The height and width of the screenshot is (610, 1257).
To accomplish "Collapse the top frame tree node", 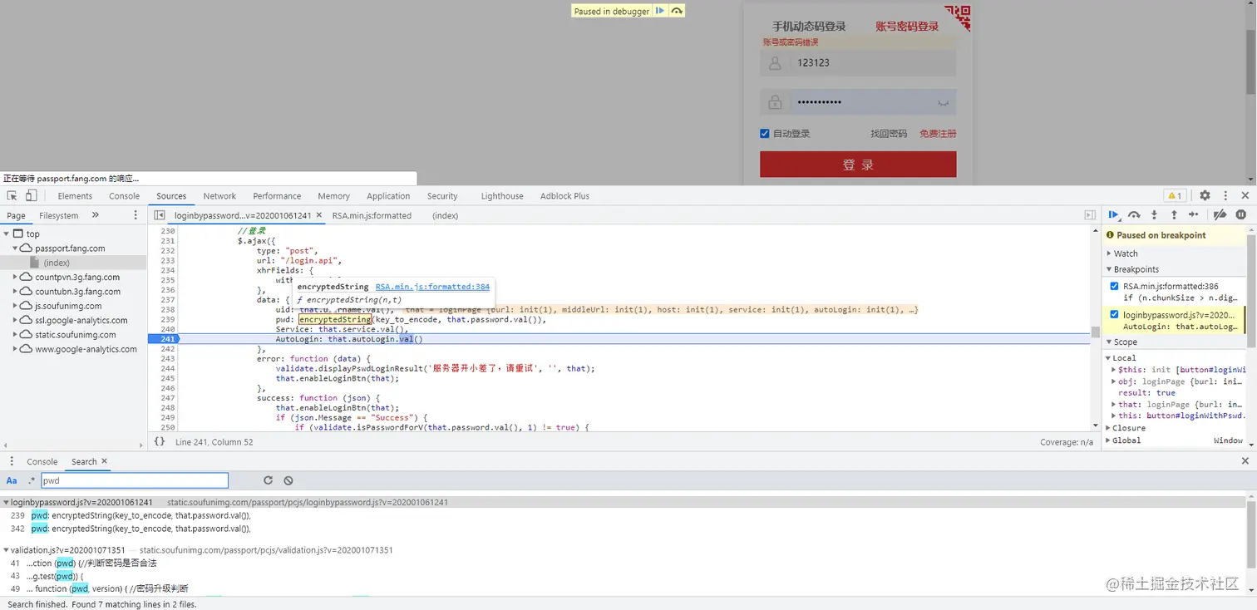I will coord(7,234).
